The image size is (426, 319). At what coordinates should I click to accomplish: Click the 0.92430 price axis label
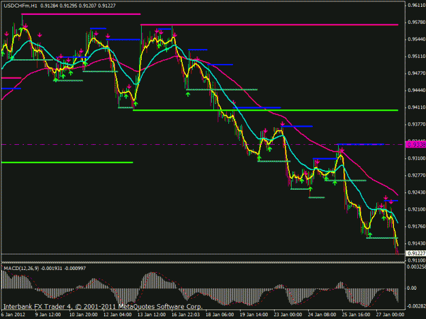coord(416,192)
